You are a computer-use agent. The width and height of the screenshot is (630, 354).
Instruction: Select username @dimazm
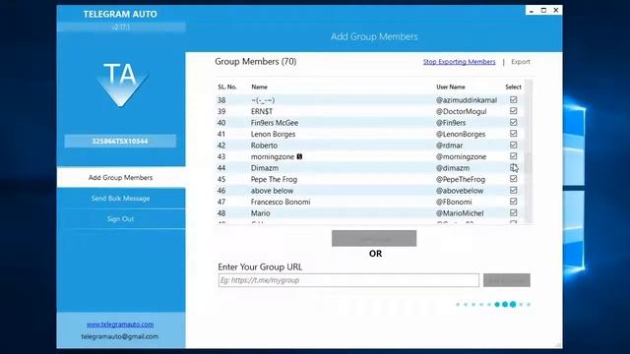[453, 168]
